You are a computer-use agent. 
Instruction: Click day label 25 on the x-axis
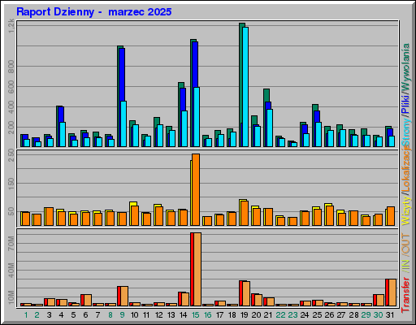(317, 315)
